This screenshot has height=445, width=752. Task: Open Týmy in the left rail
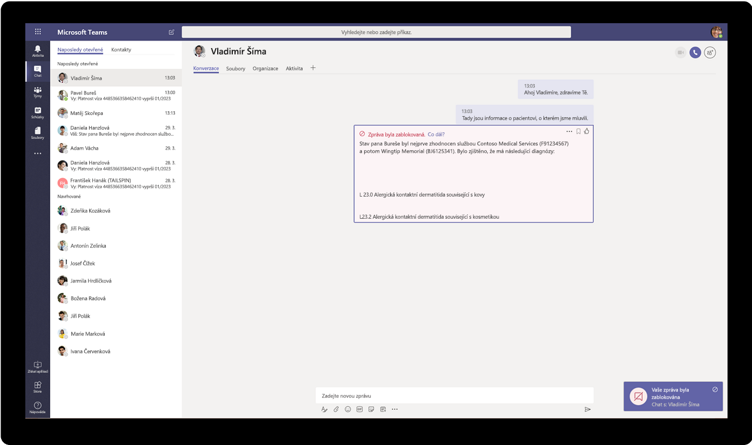click(x=38, y=92)
